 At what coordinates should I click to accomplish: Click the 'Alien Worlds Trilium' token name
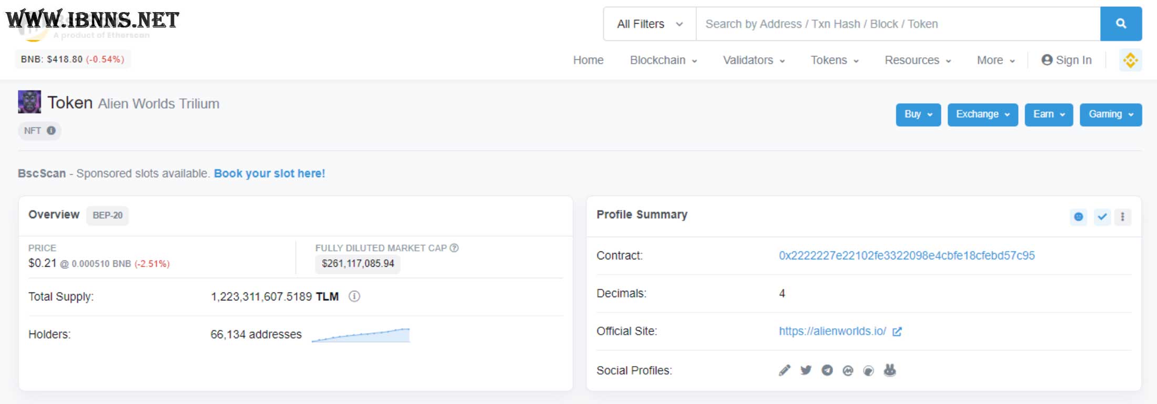(x=159, y=104)
